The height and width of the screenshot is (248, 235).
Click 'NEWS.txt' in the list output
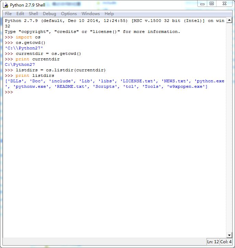click(x=175, y=81)
